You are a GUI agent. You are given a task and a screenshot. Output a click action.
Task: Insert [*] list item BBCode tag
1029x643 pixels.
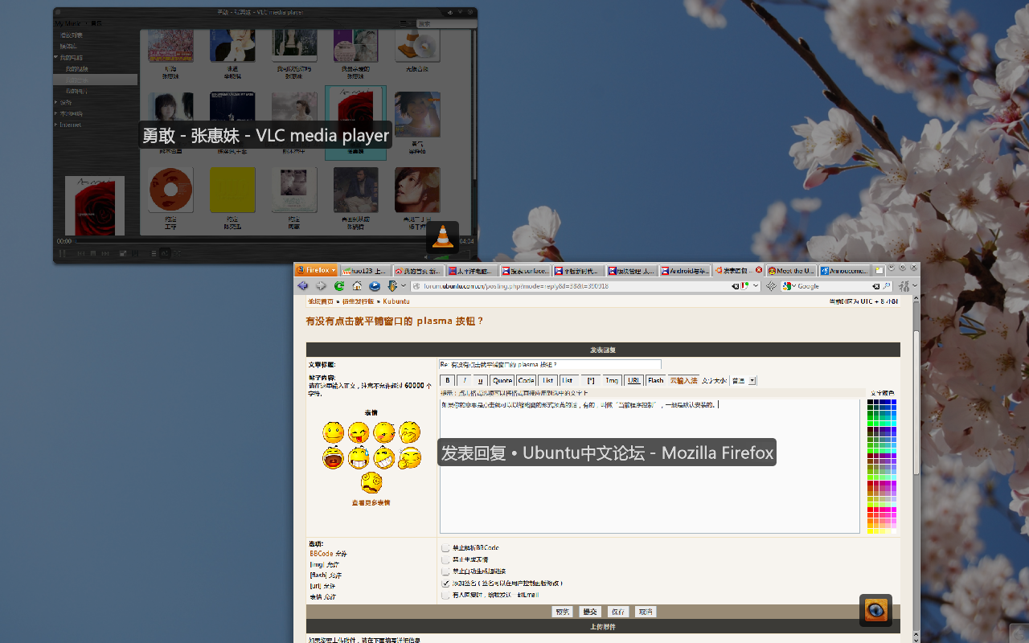(591, 380)
